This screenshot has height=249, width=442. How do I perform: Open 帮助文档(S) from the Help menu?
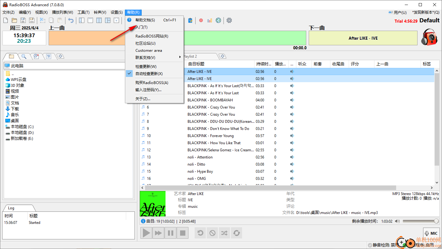coord(154,20)
